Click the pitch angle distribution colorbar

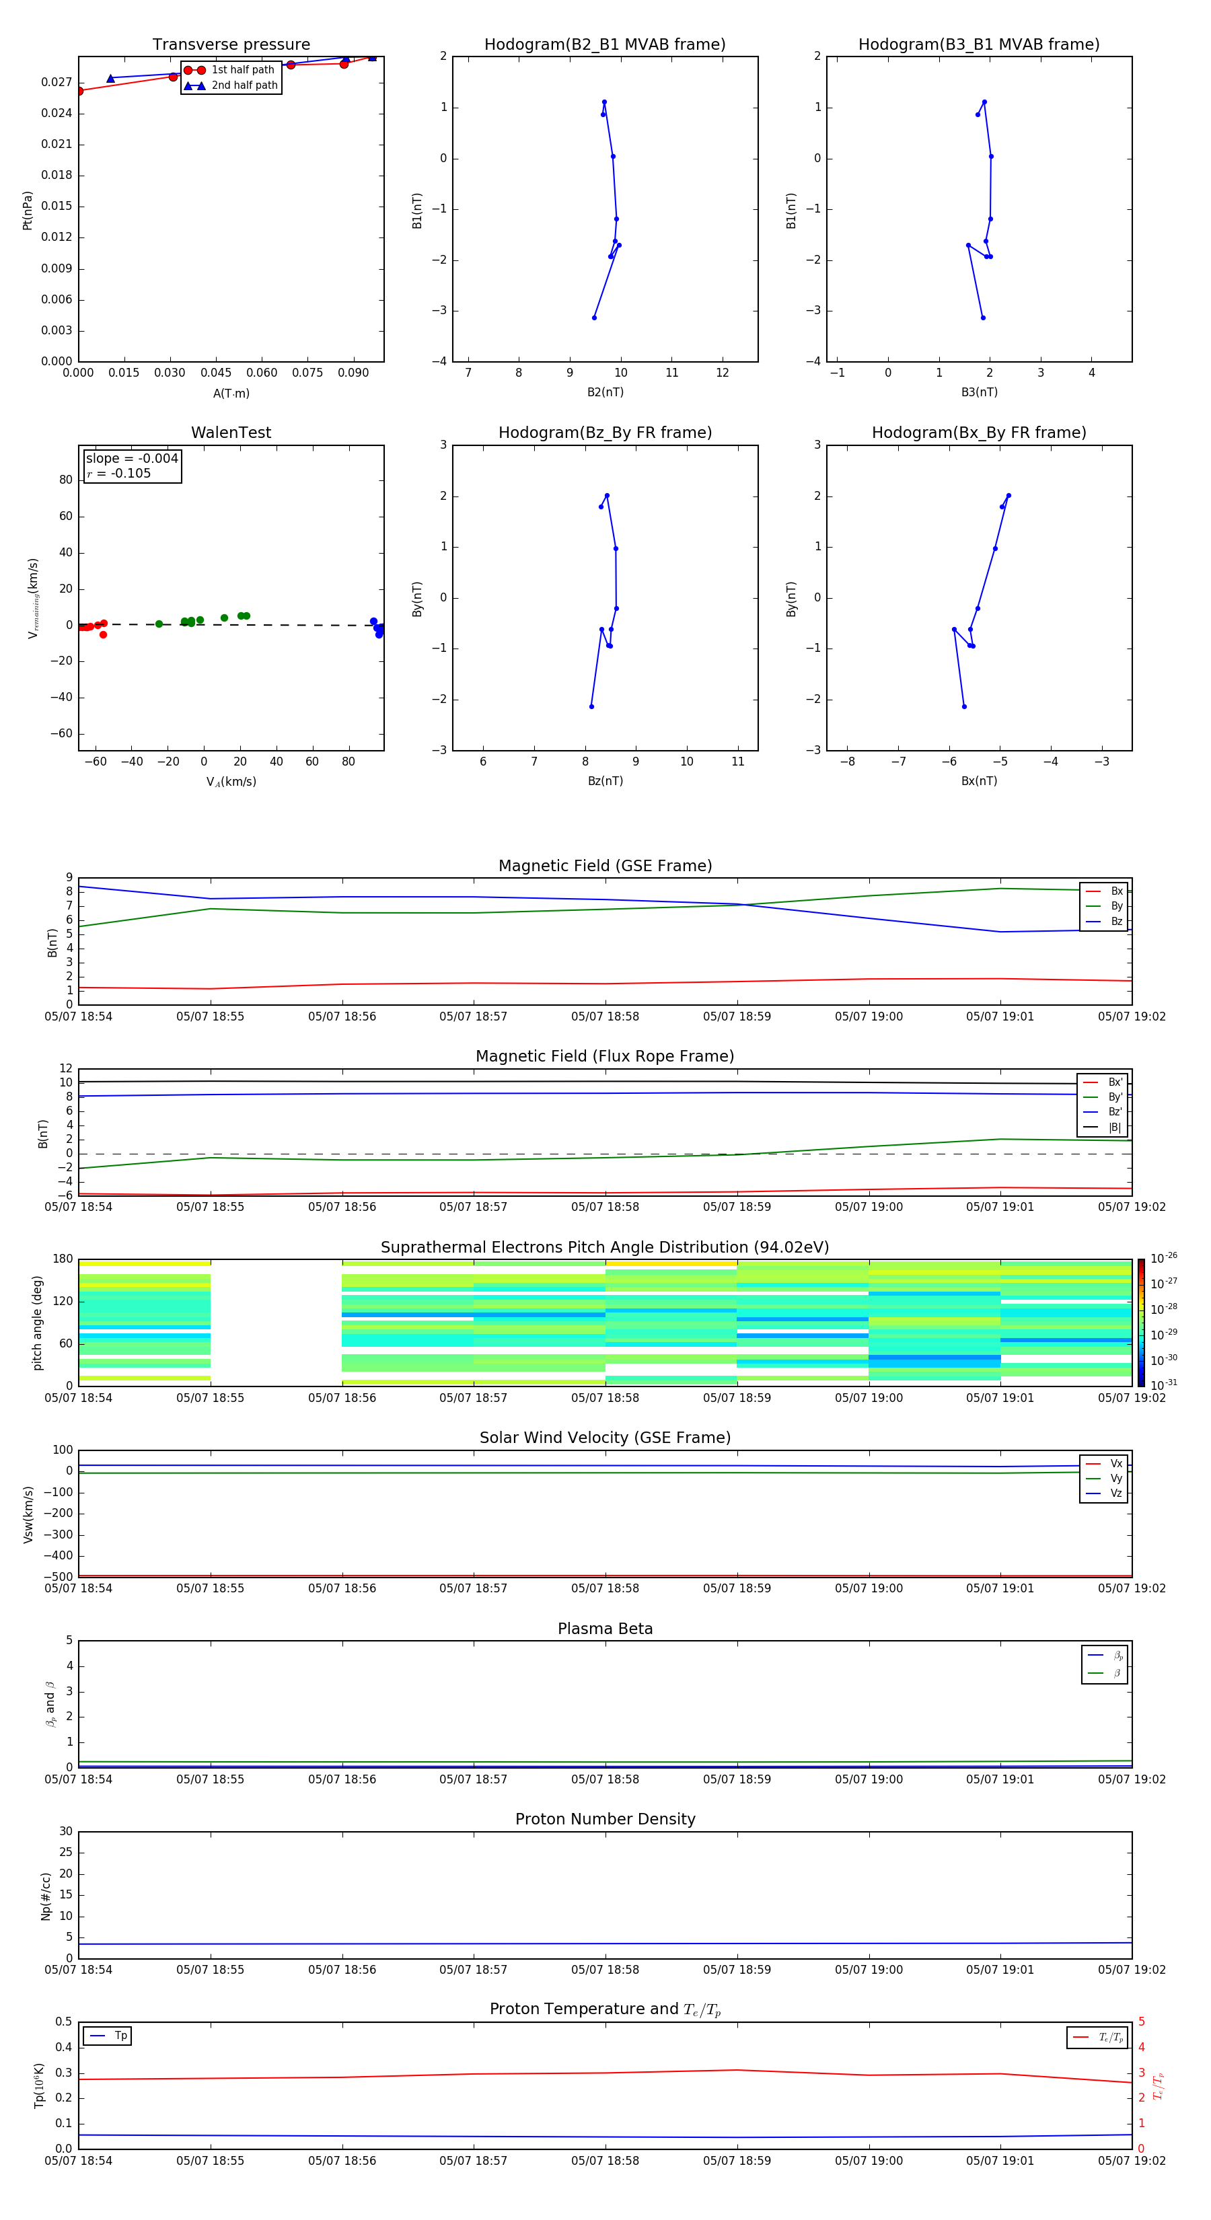click(1141, 1322)
